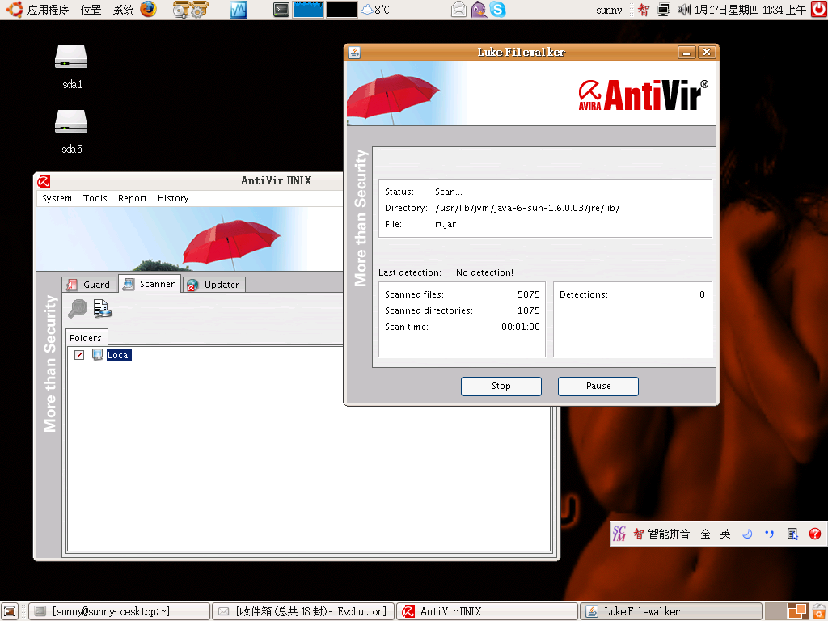
Task: Click the AntiVir UNIX taskbar button
Action: (x=487, y=611)
